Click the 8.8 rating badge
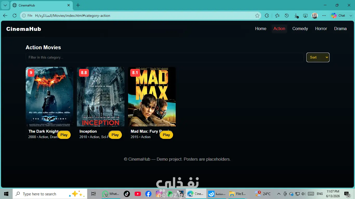355x199 pixels. point(84,73)
